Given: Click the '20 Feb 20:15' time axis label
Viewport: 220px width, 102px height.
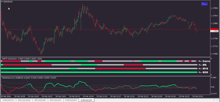Looking at the screenshot, I should click(x=75, y=97).
